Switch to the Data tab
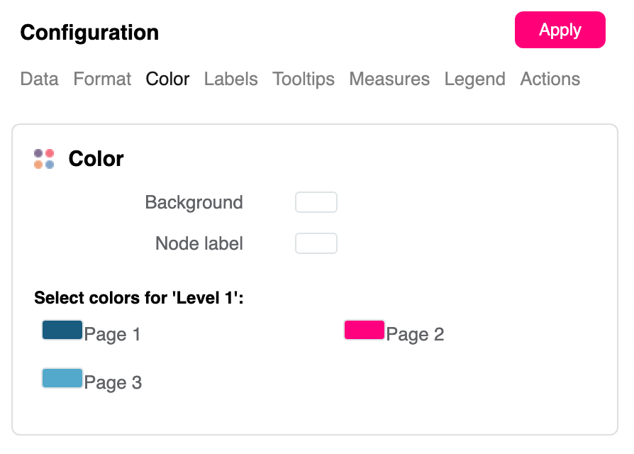Image resolution: width=634 pixels, height=454 pixels. click(x=39, y=79)
